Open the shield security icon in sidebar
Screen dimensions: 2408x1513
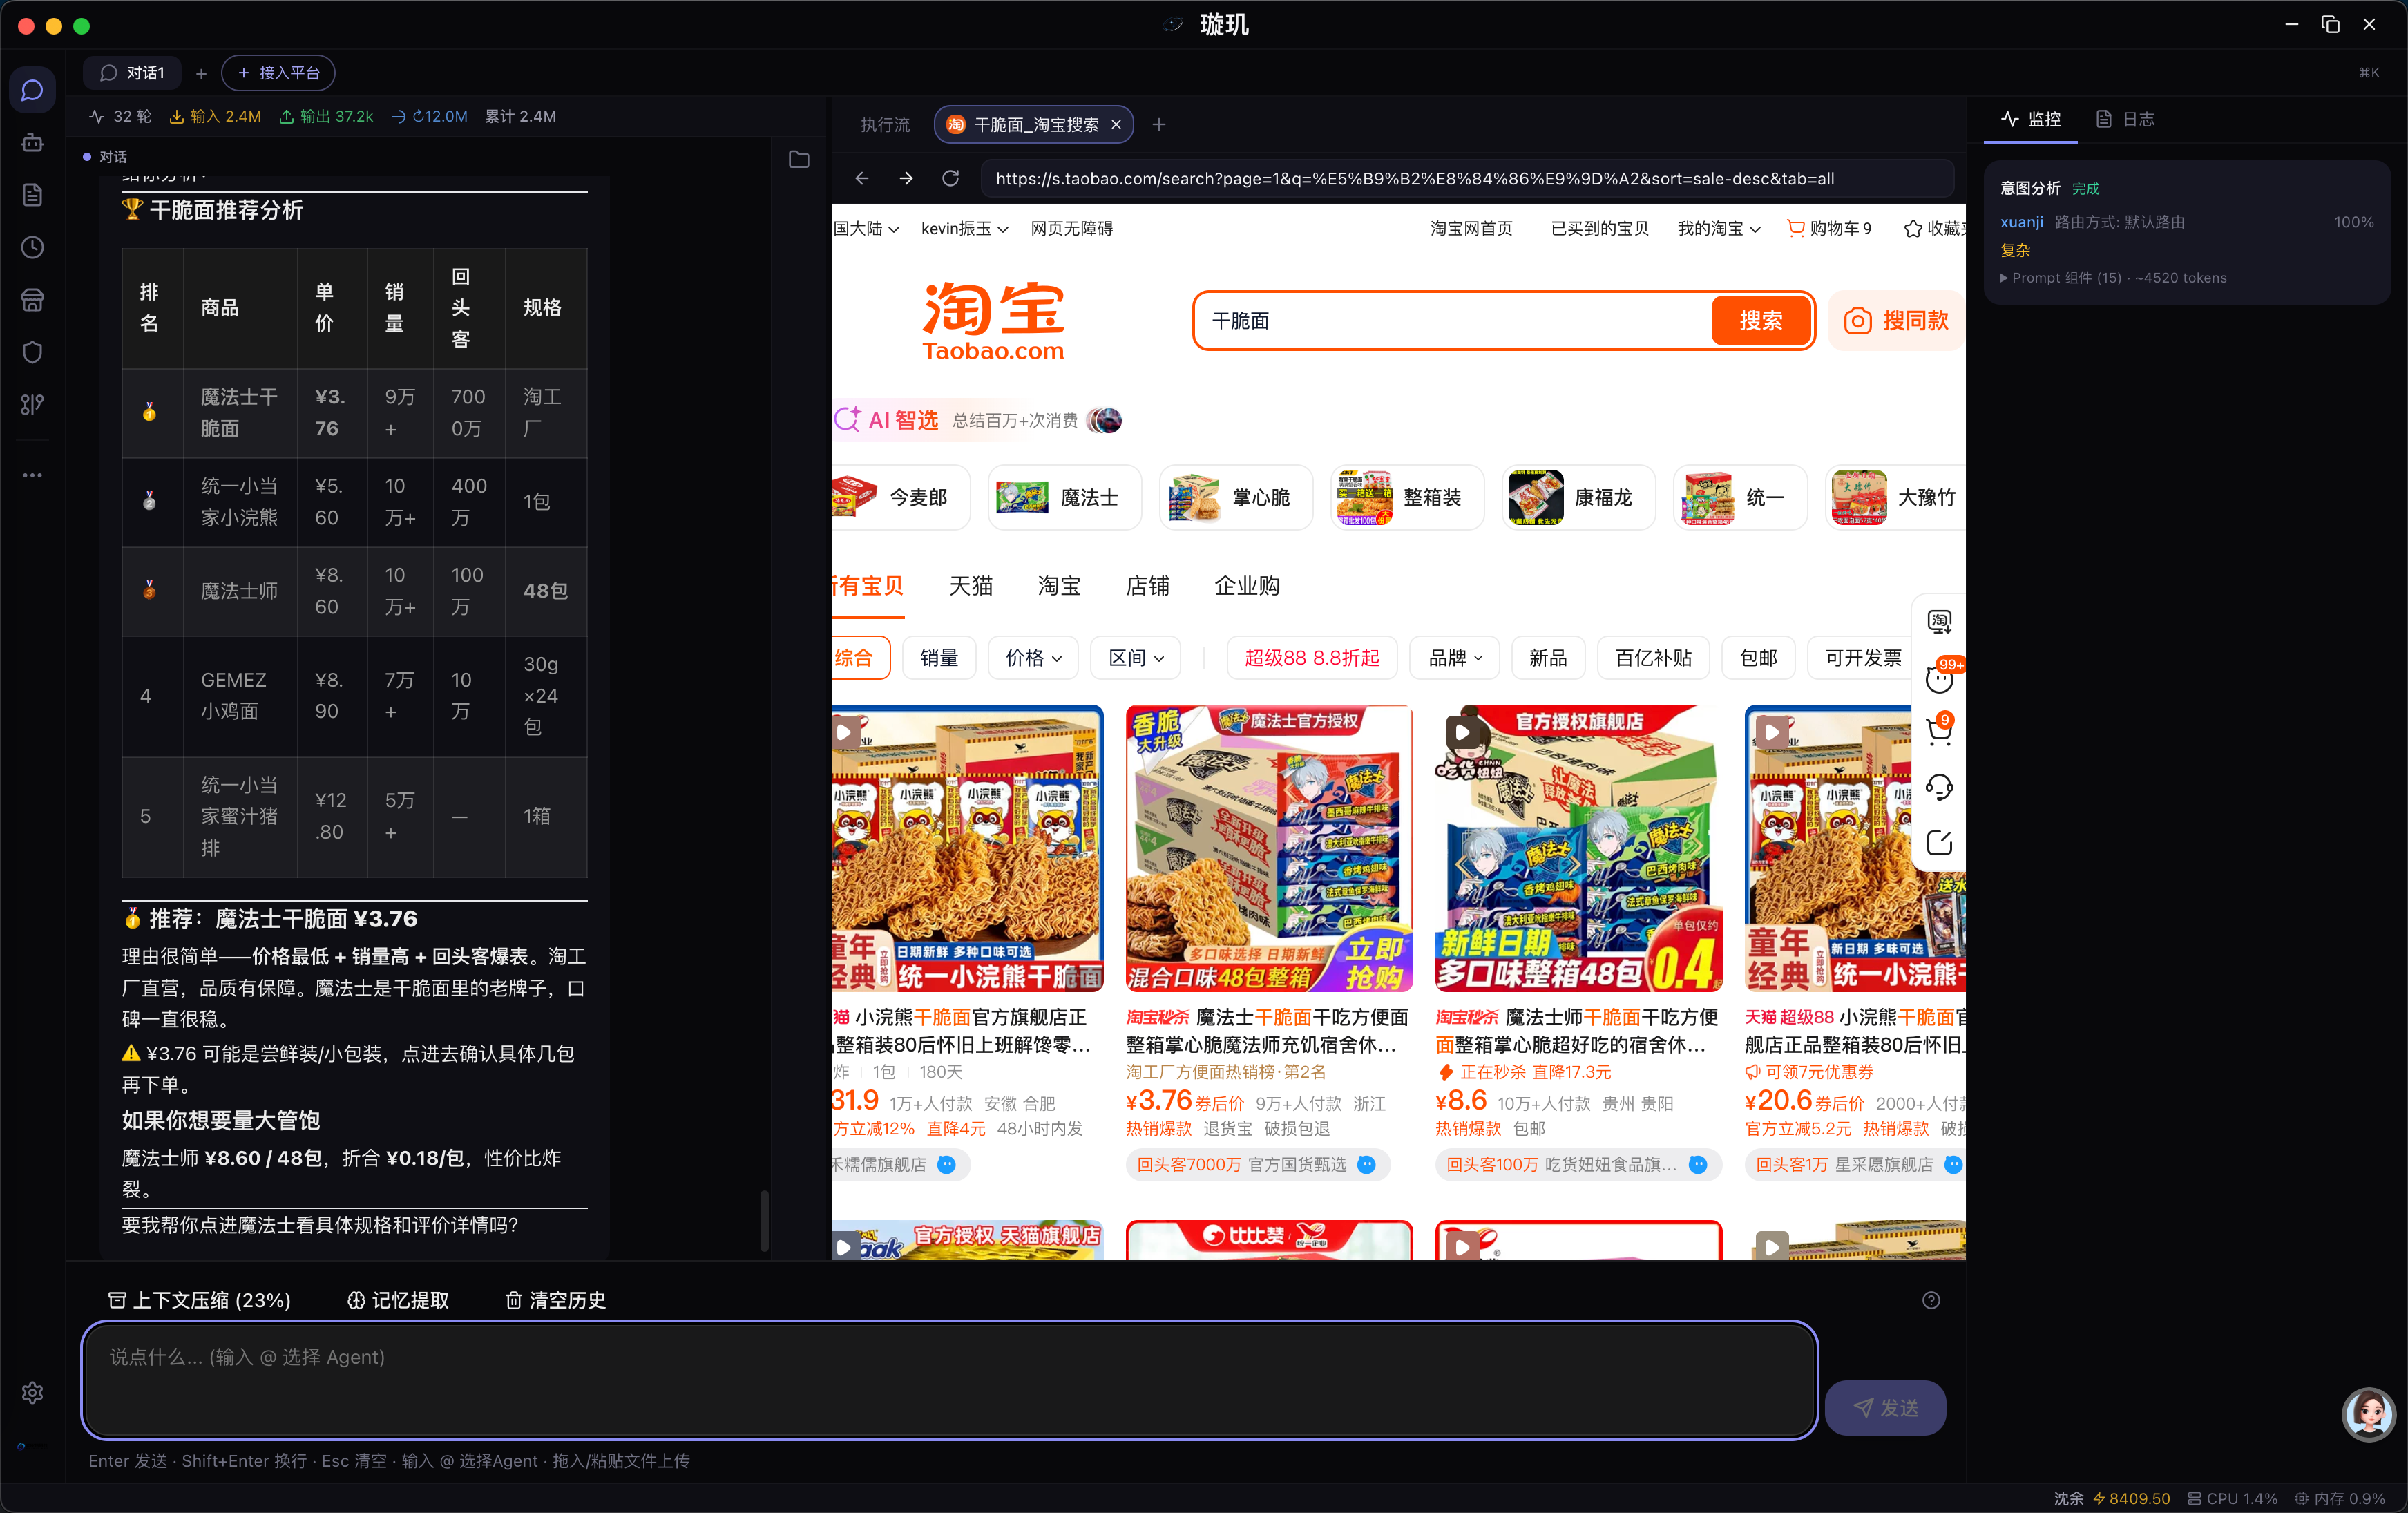(32, 352)
